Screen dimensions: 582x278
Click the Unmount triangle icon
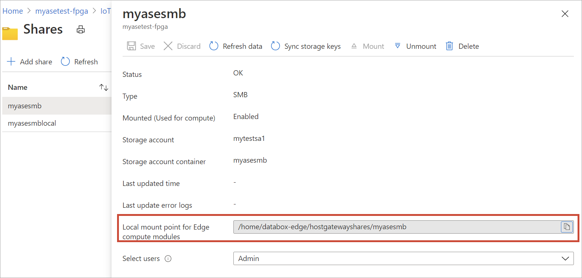[397, 46]
